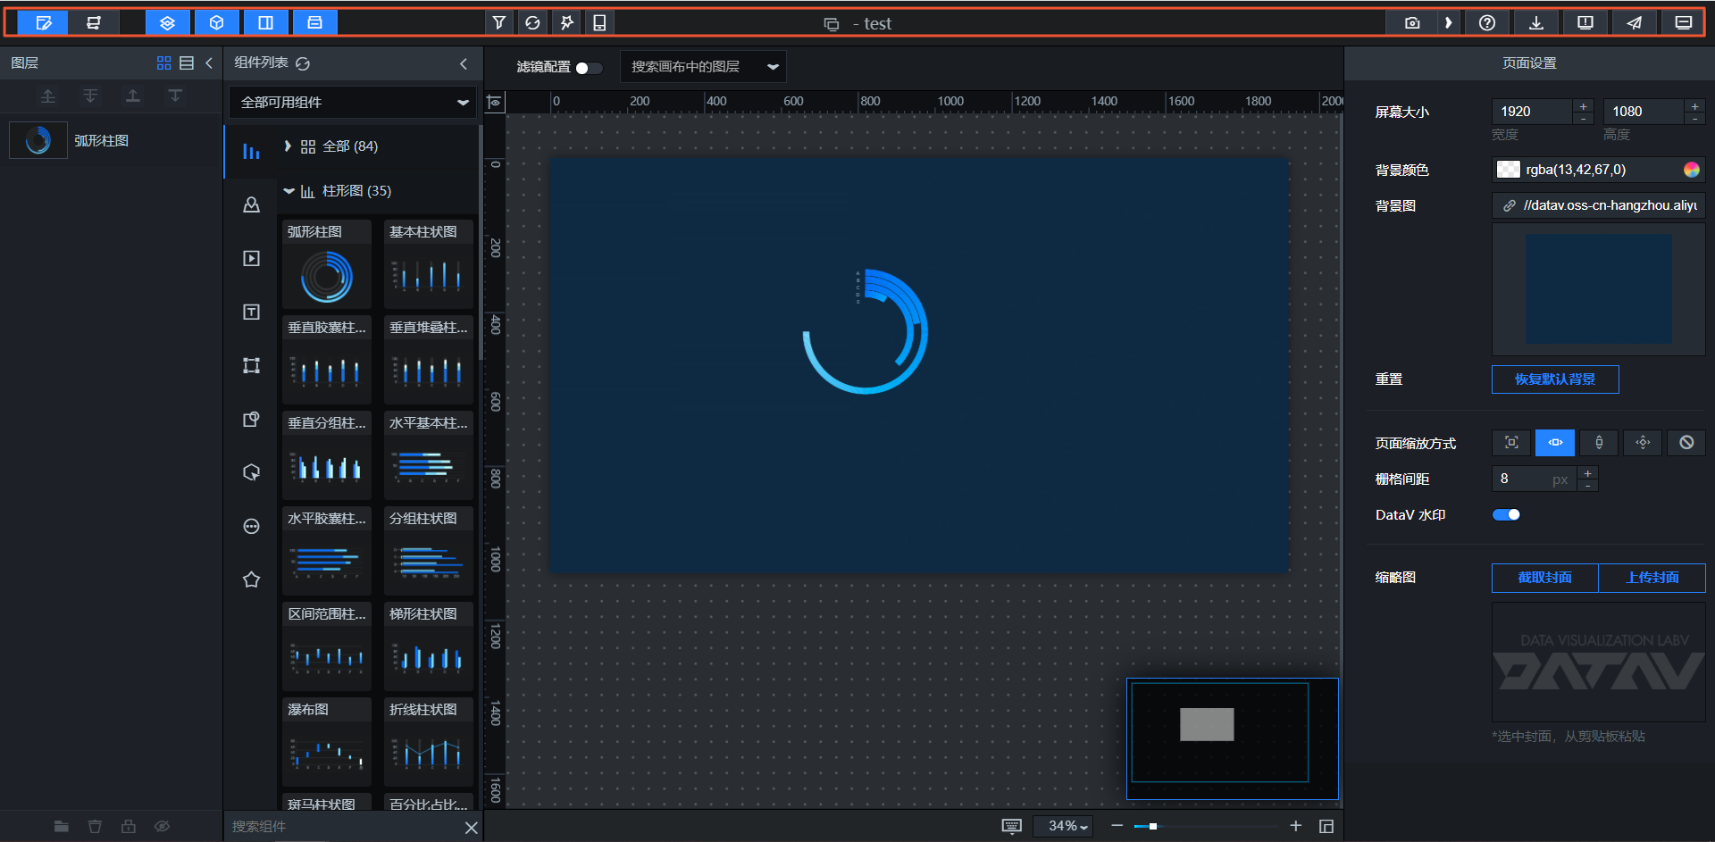Click the 截取封面 button
1715x842 pixels.
tap(1544, 578)
